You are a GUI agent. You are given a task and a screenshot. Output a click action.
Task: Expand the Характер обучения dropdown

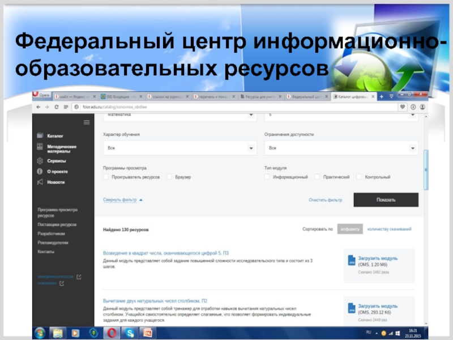coord(179,148)
